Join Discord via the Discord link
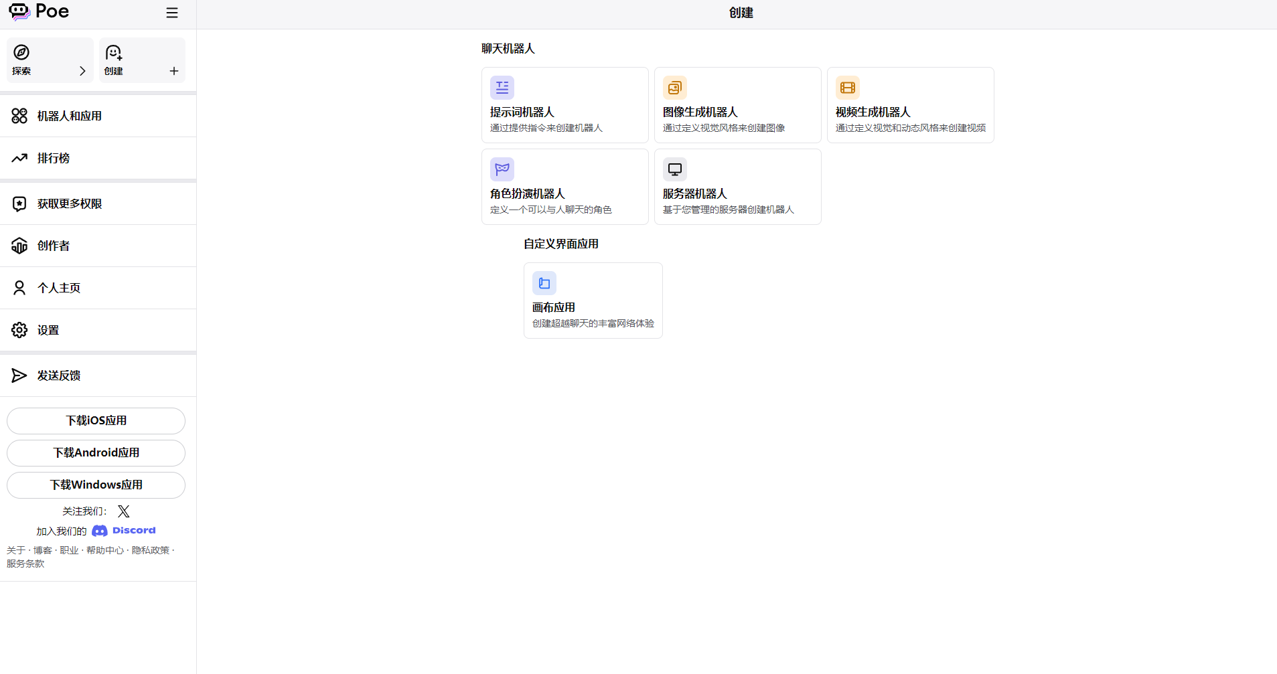1277x674 pixels. point(124,530)
